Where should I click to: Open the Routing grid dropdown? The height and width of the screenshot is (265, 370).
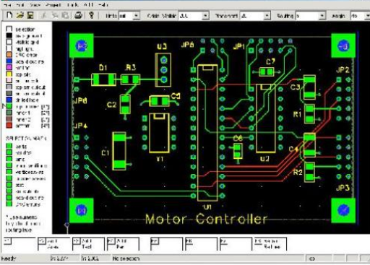(322, 16)
